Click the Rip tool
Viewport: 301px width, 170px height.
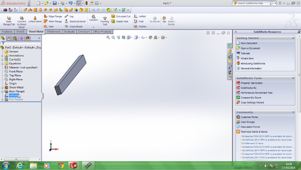pos(164,19)
